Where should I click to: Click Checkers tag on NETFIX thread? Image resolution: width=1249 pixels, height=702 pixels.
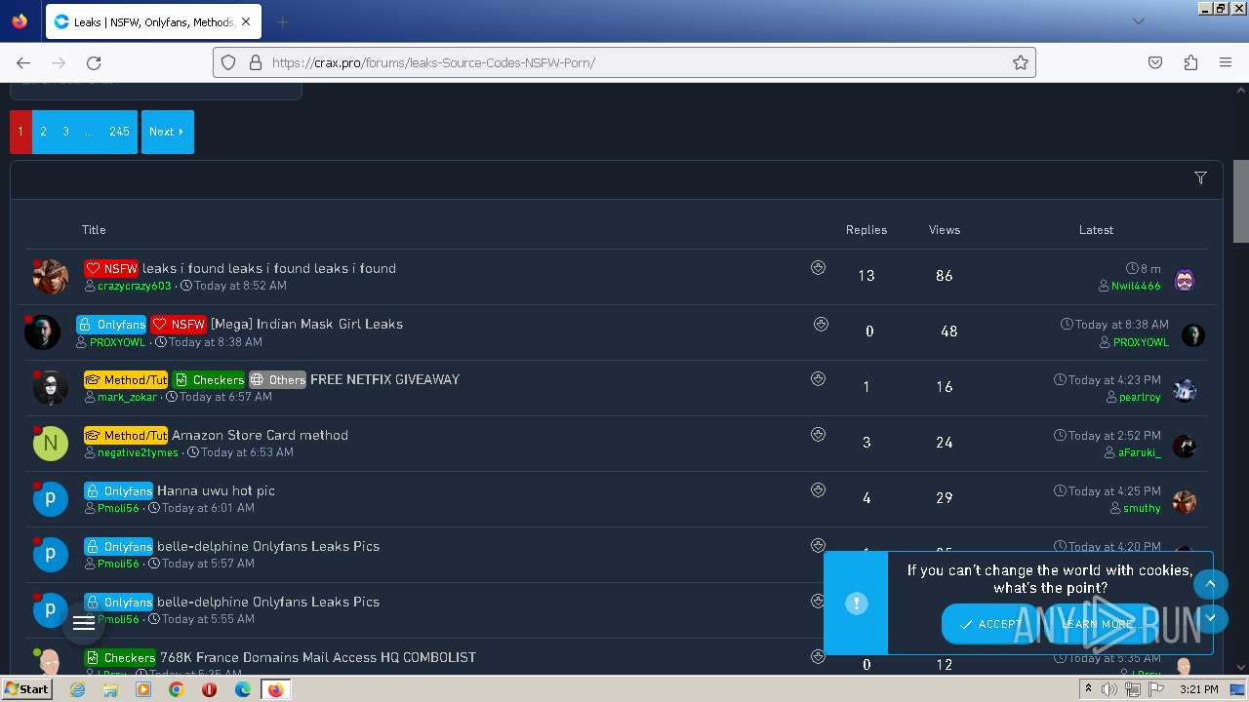coord(209,379)
